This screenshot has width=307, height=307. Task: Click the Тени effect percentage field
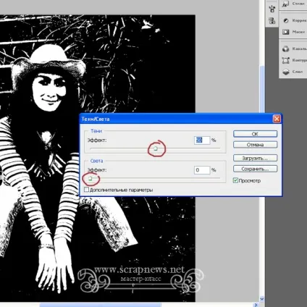(202, 140)
